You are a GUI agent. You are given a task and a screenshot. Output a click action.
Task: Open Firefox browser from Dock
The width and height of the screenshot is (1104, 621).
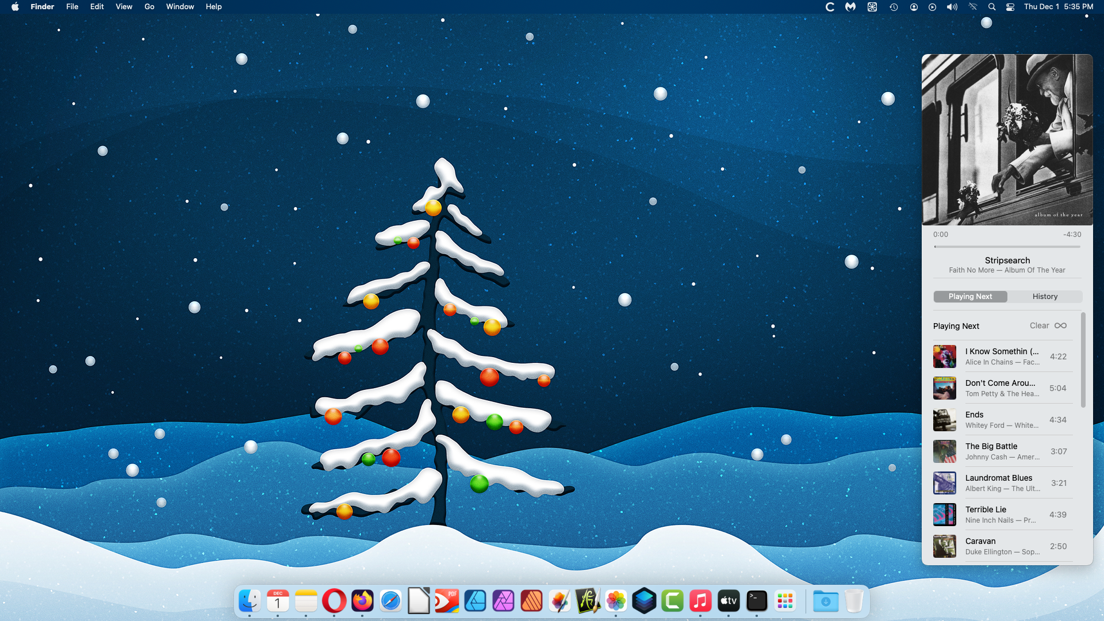[362, 601]
